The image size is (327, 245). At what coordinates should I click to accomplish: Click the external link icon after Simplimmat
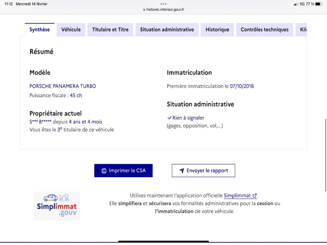255,196
